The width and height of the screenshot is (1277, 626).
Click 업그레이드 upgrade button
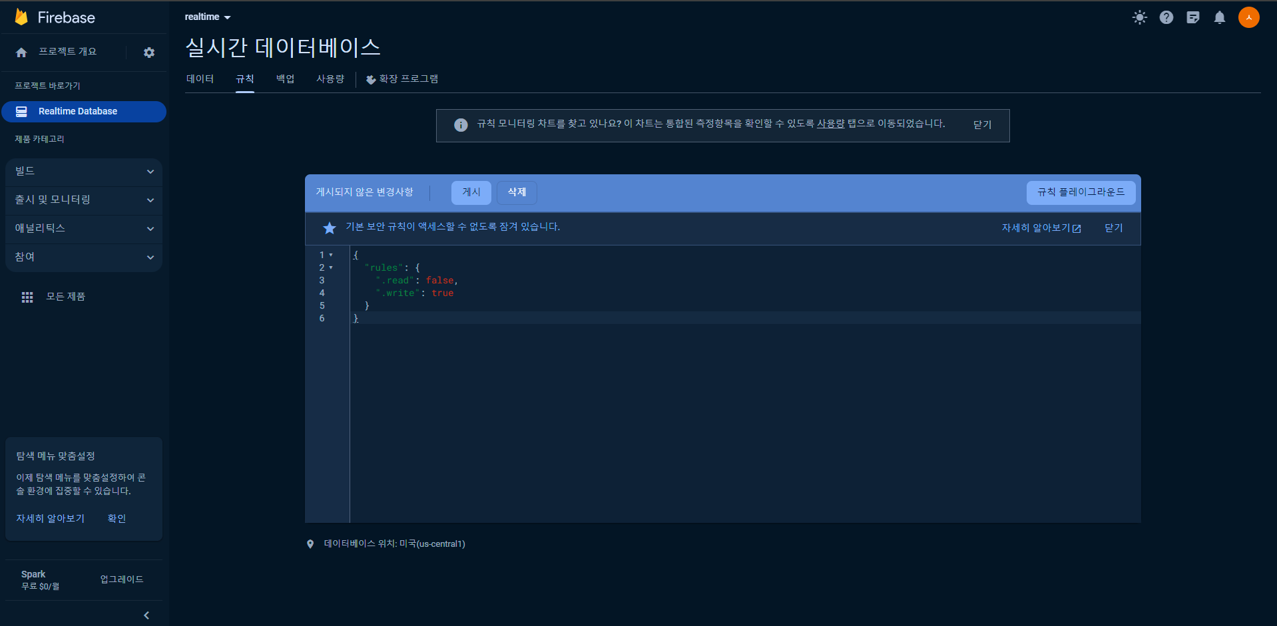click(122, 580)
